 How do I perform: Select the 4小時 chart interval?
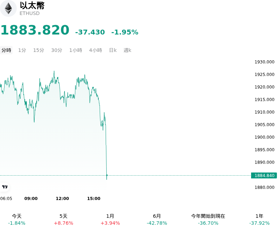[x=96, y=50]
